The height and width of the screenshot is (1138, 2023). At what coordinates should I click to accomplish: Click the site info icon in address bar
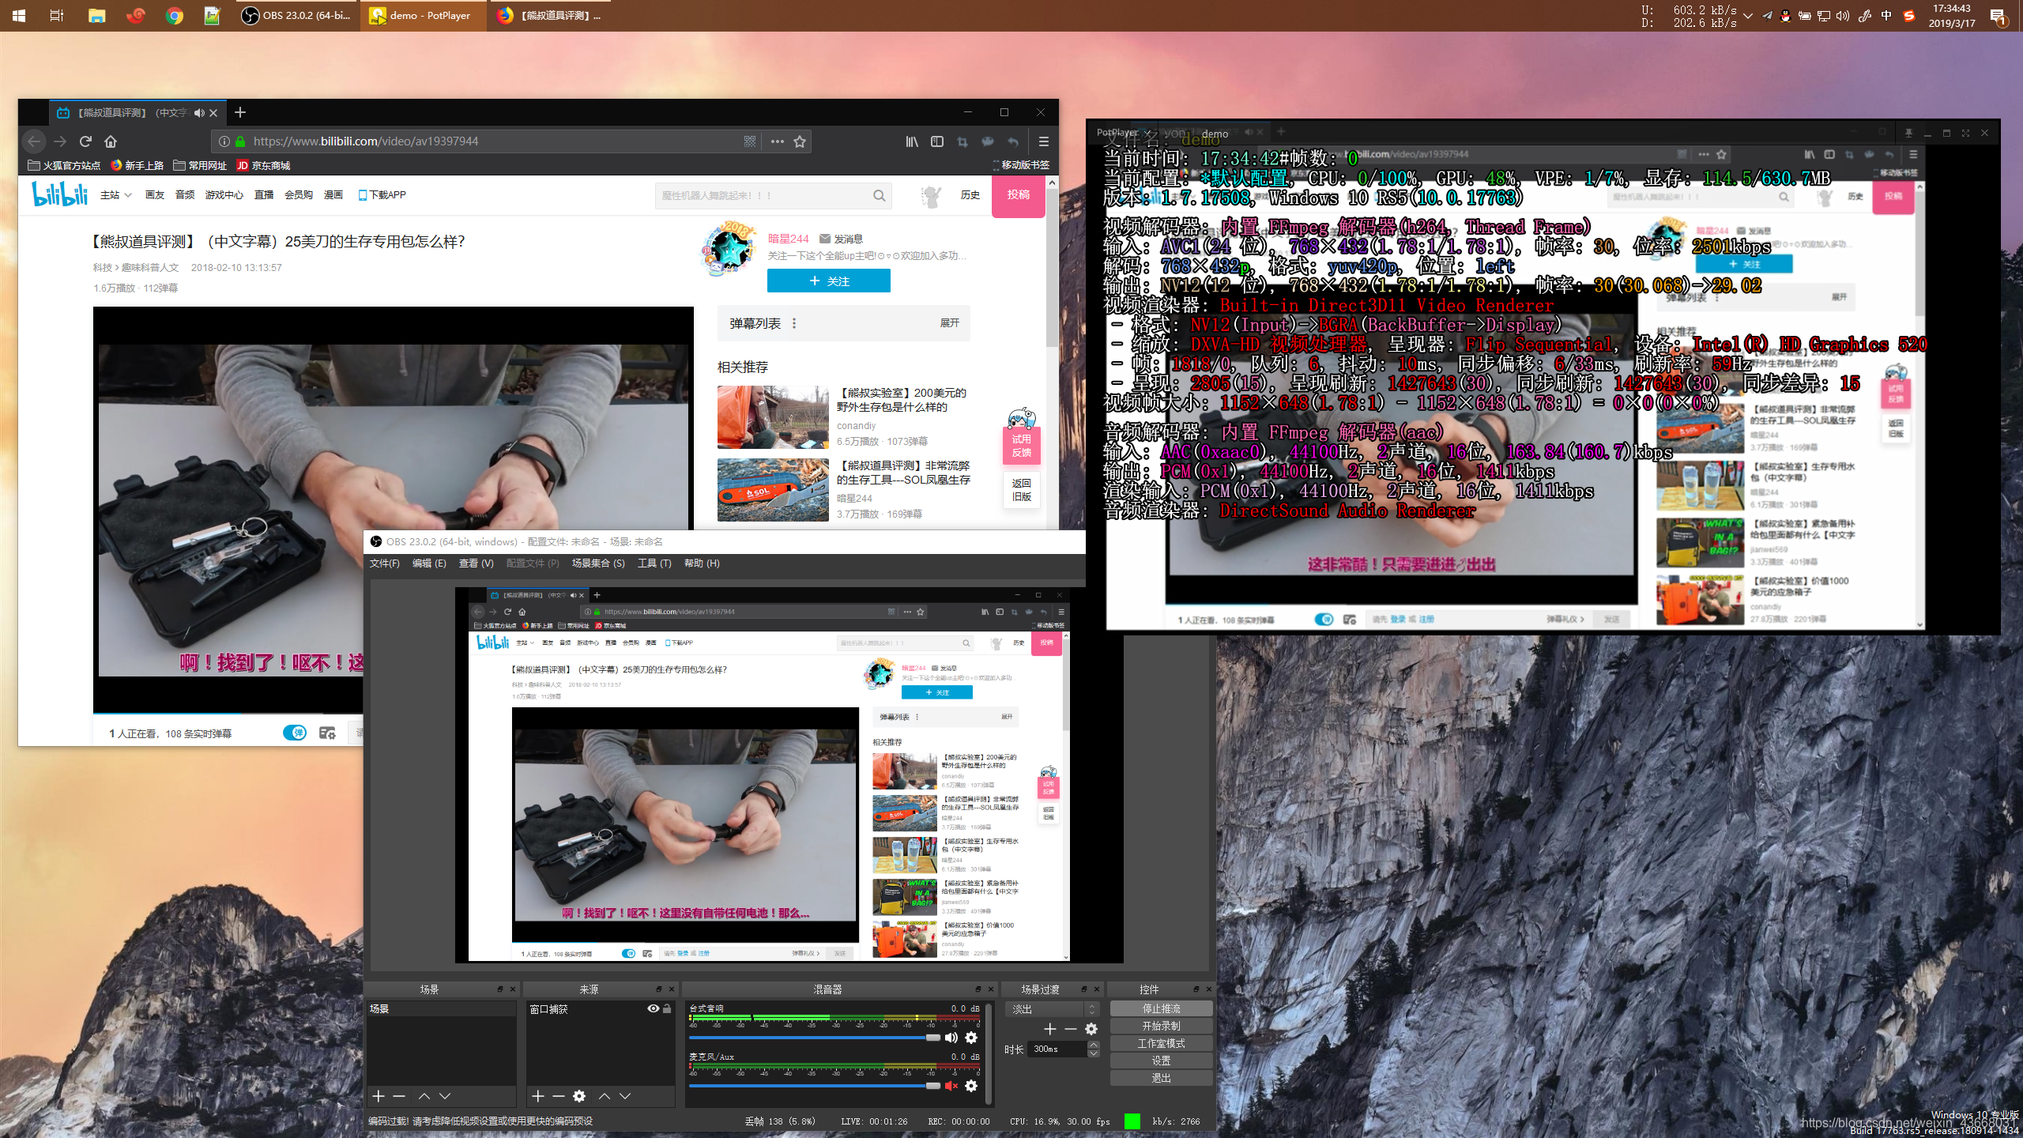pos(224,141)
